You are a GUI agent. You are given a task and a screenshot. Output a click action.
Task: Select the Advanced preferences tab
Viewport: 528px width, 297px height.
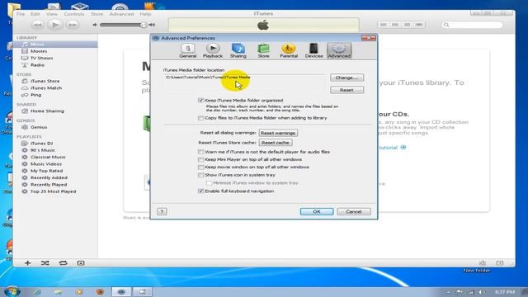pyautogui.click(x=339, y=51)
